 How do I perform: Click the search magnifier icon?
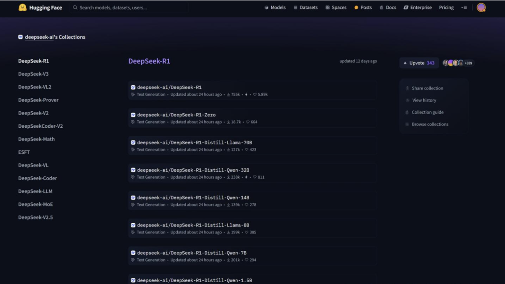point(75,7)
